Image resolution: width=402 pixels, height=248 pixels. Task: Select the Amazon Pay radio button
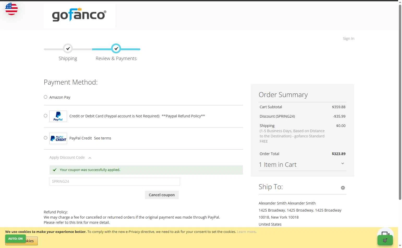(x=45, y=97)
